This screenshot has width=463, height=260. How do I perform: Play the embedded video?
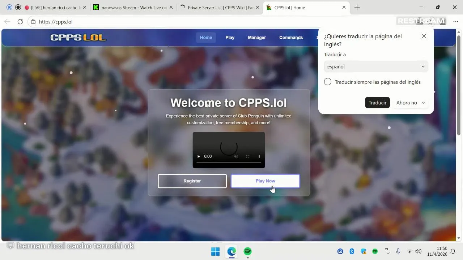point(198,156)
